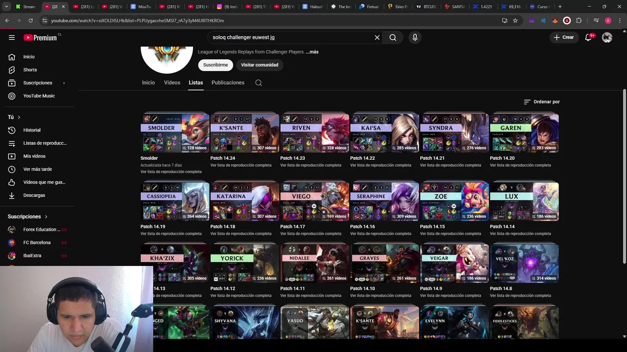The image size is (627, 352).
Task: Go back in browser toolbar
Action: pos(7,21)
